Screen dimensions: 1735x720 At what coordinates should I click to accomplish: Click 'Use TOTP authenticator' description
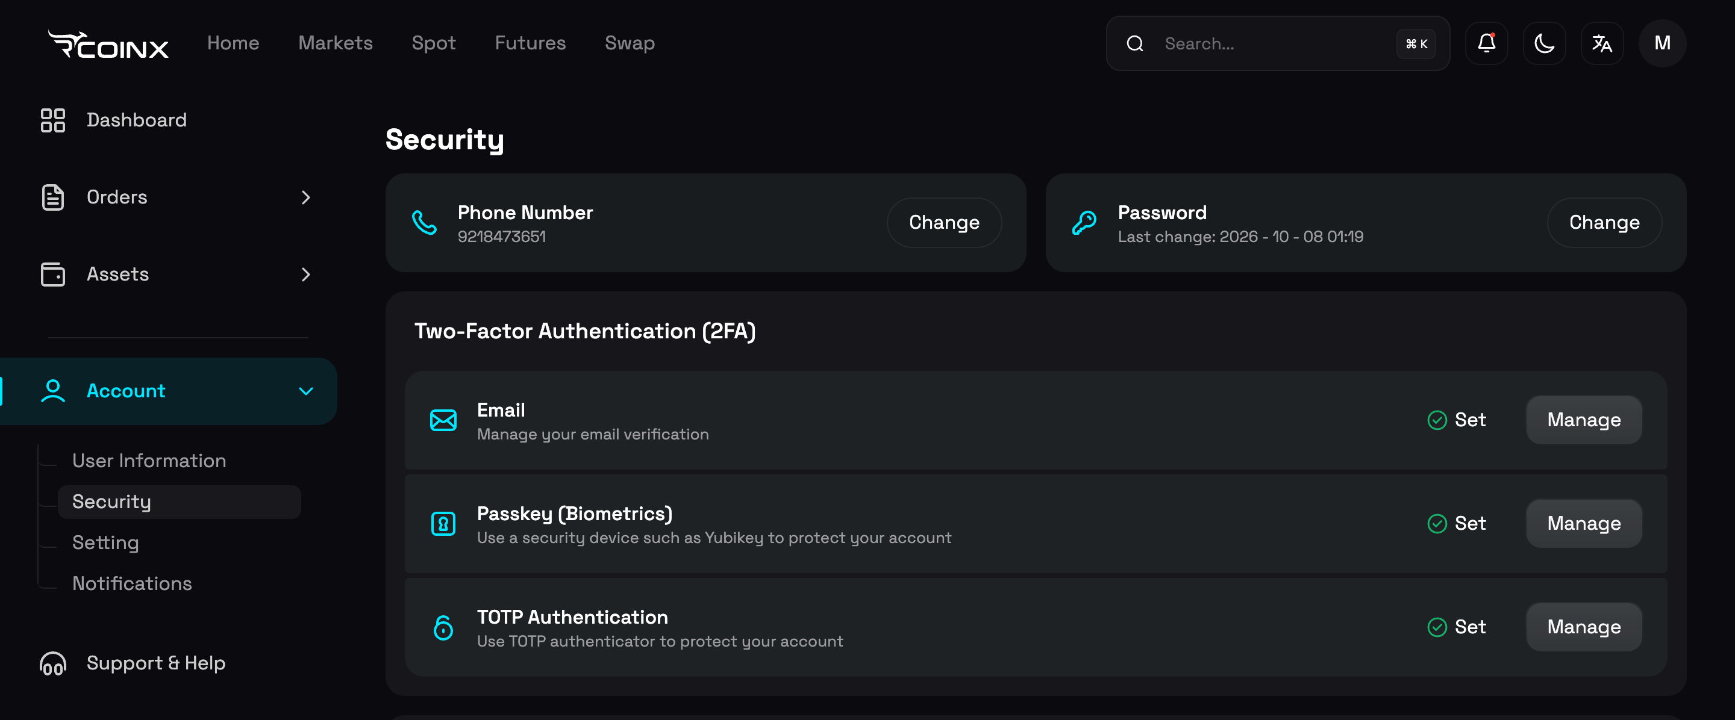pos(660,642)
